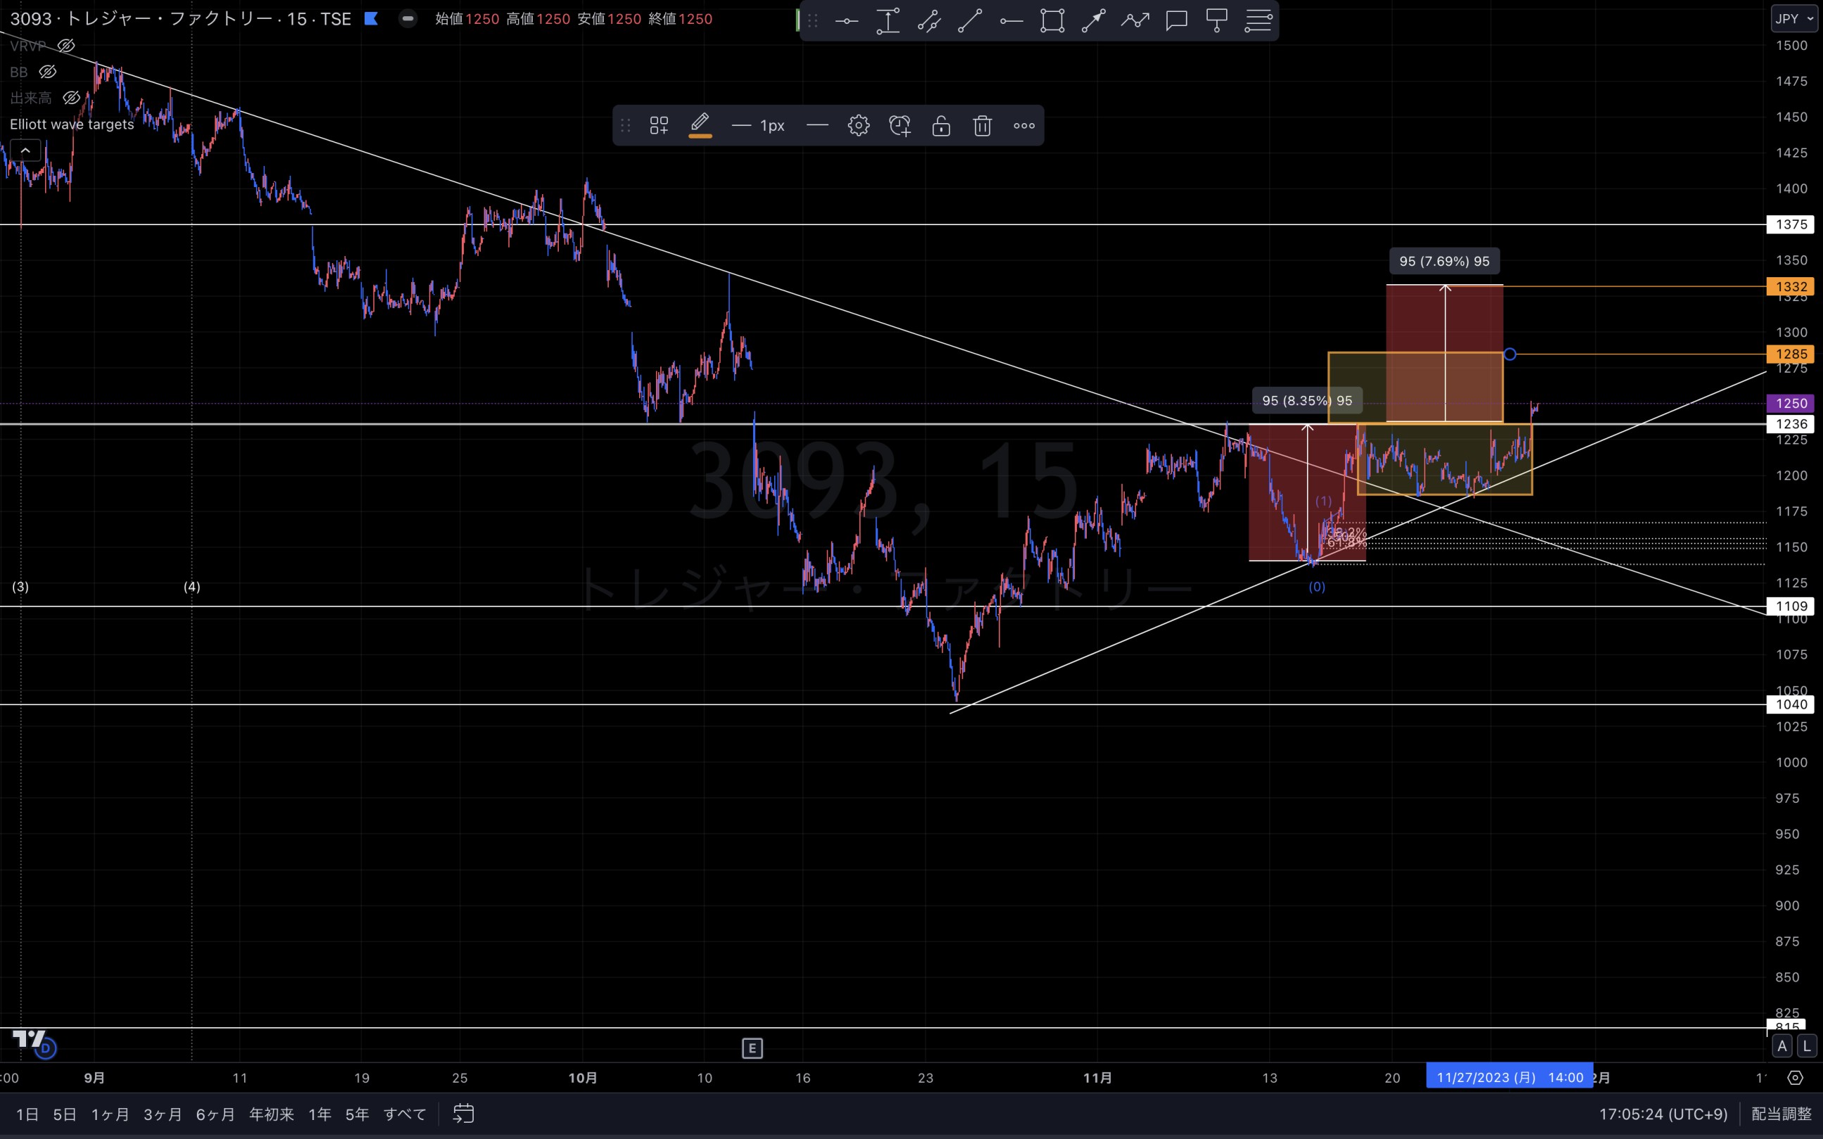Toggle auto scale A button
The width and height of the screenshot is (1823, 1139).
click(x=1782, y=1045)
